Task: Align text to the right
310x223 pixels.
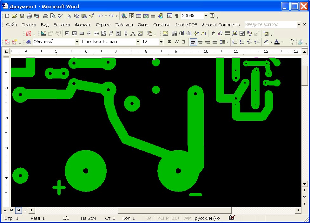Action: point(208,42)
